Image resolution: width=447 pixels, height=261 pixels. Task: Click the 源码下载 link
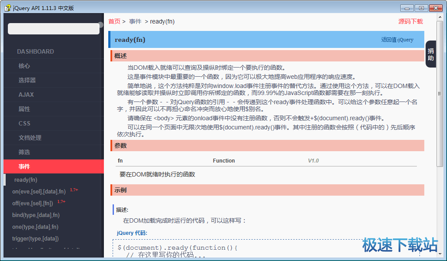[410, 22]
